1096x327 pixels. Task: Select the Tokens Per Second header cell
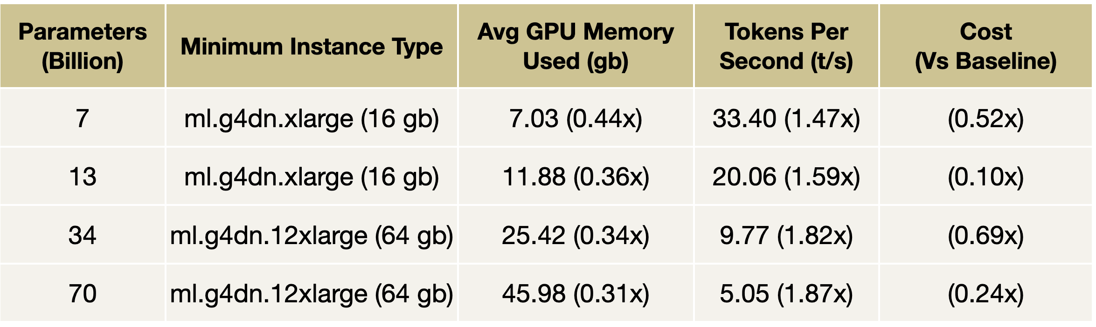point(786,46)
